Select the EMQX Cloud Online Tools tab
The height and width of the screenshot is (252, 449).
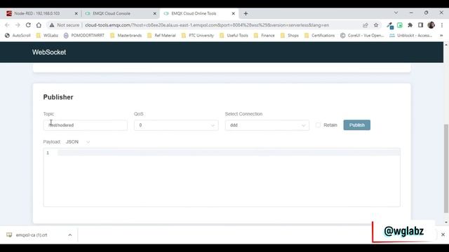pos(198,13)
